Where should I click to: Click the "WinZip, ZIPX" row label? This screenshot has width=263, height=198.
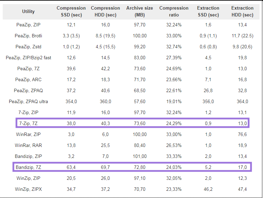coord(28,189)
